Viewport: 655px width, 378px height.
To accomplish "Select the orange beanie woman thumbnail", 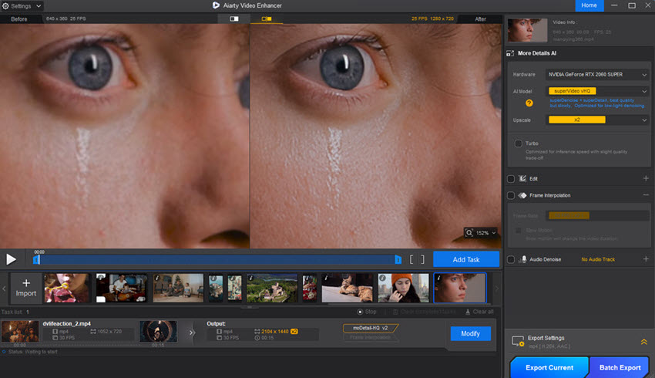I will (x=404, y=288).
